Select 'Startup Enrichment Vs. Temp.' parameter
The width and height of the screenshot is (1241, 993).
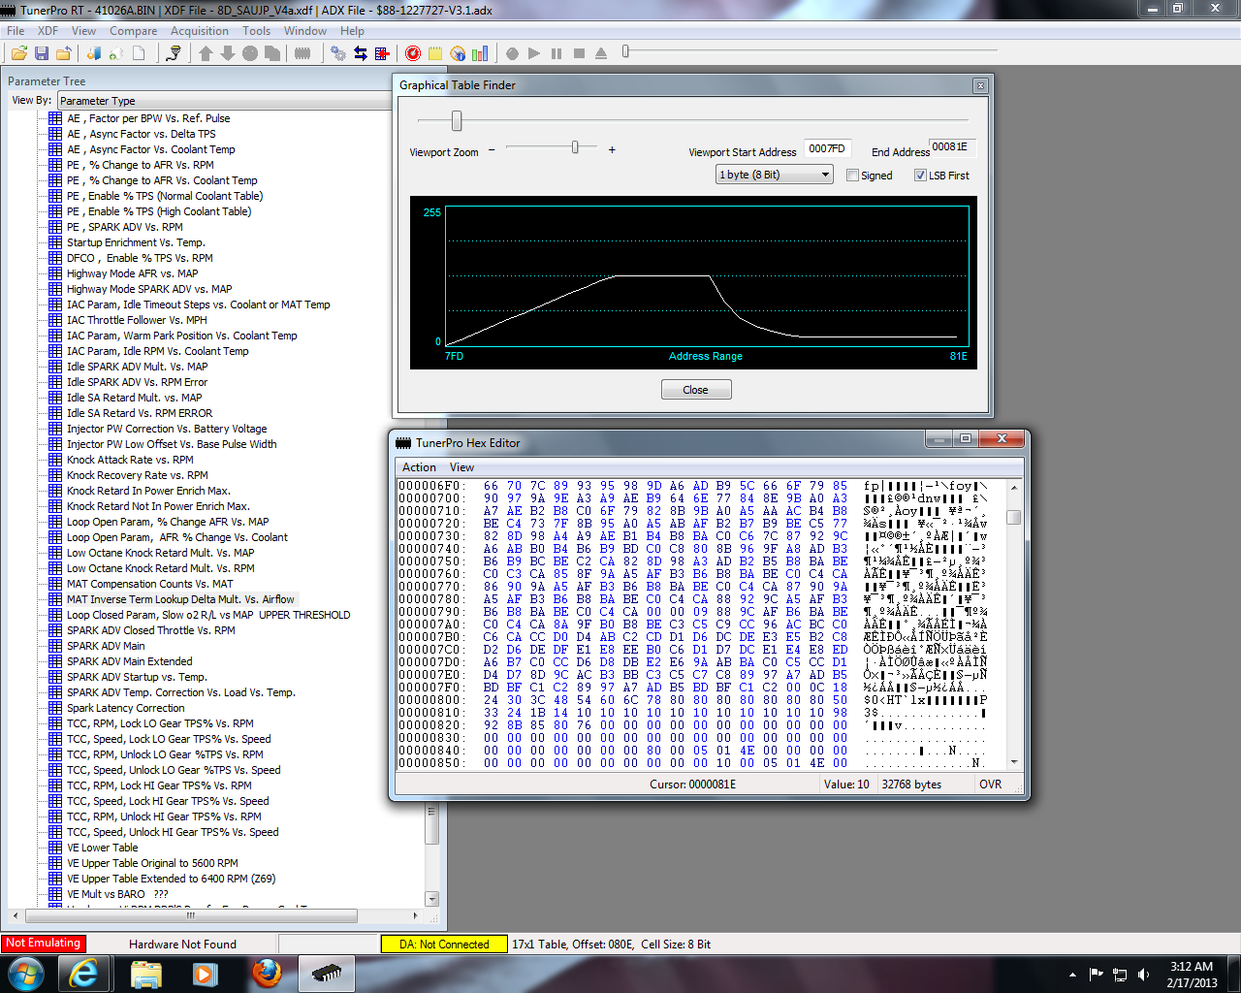pyautogui.click(x=136, y=242)
